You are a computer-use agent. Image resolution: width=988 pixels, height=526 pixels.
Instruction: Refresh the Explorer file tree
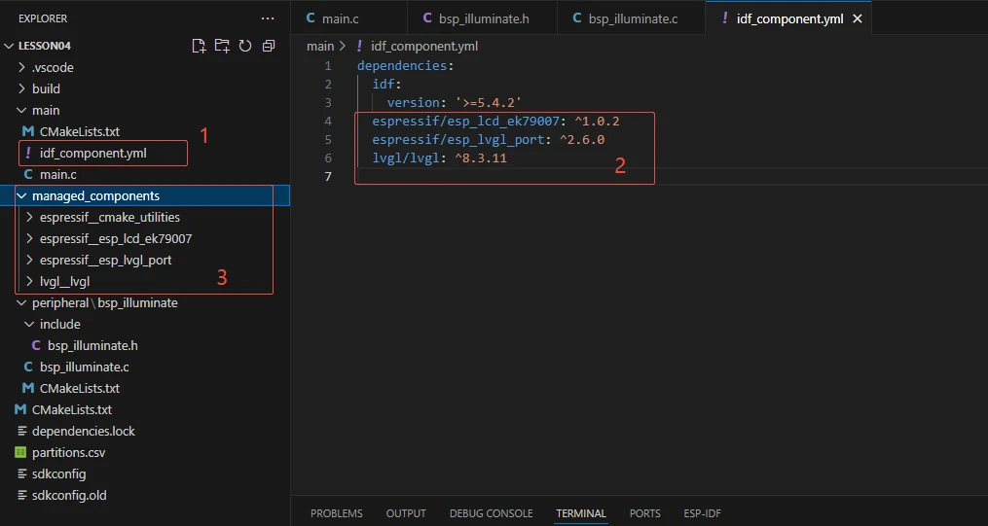coord(245,46)
